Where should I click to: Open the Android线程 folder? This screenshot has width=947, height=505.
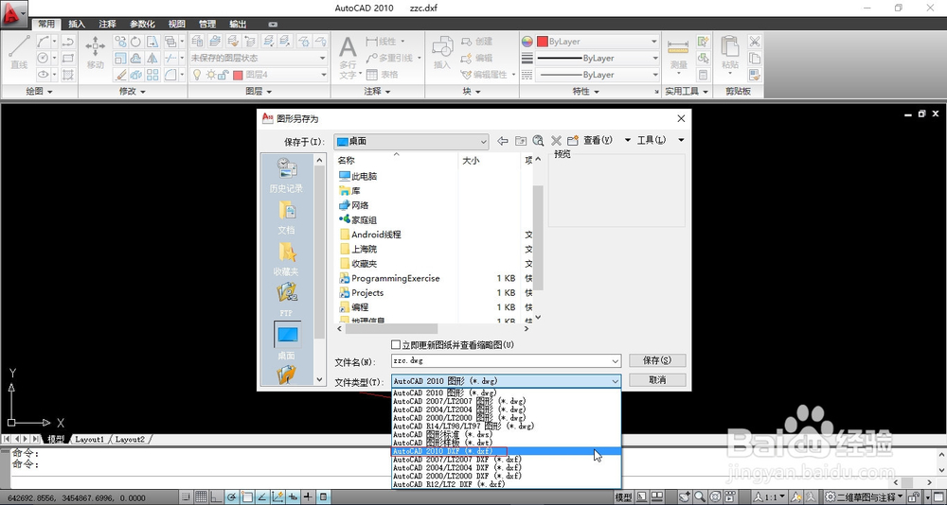pos(370,235)
